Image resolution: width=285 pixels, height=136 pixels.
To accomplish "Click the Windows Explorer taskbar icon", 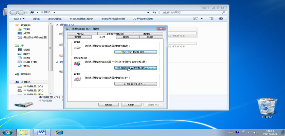I will (24, 132).
